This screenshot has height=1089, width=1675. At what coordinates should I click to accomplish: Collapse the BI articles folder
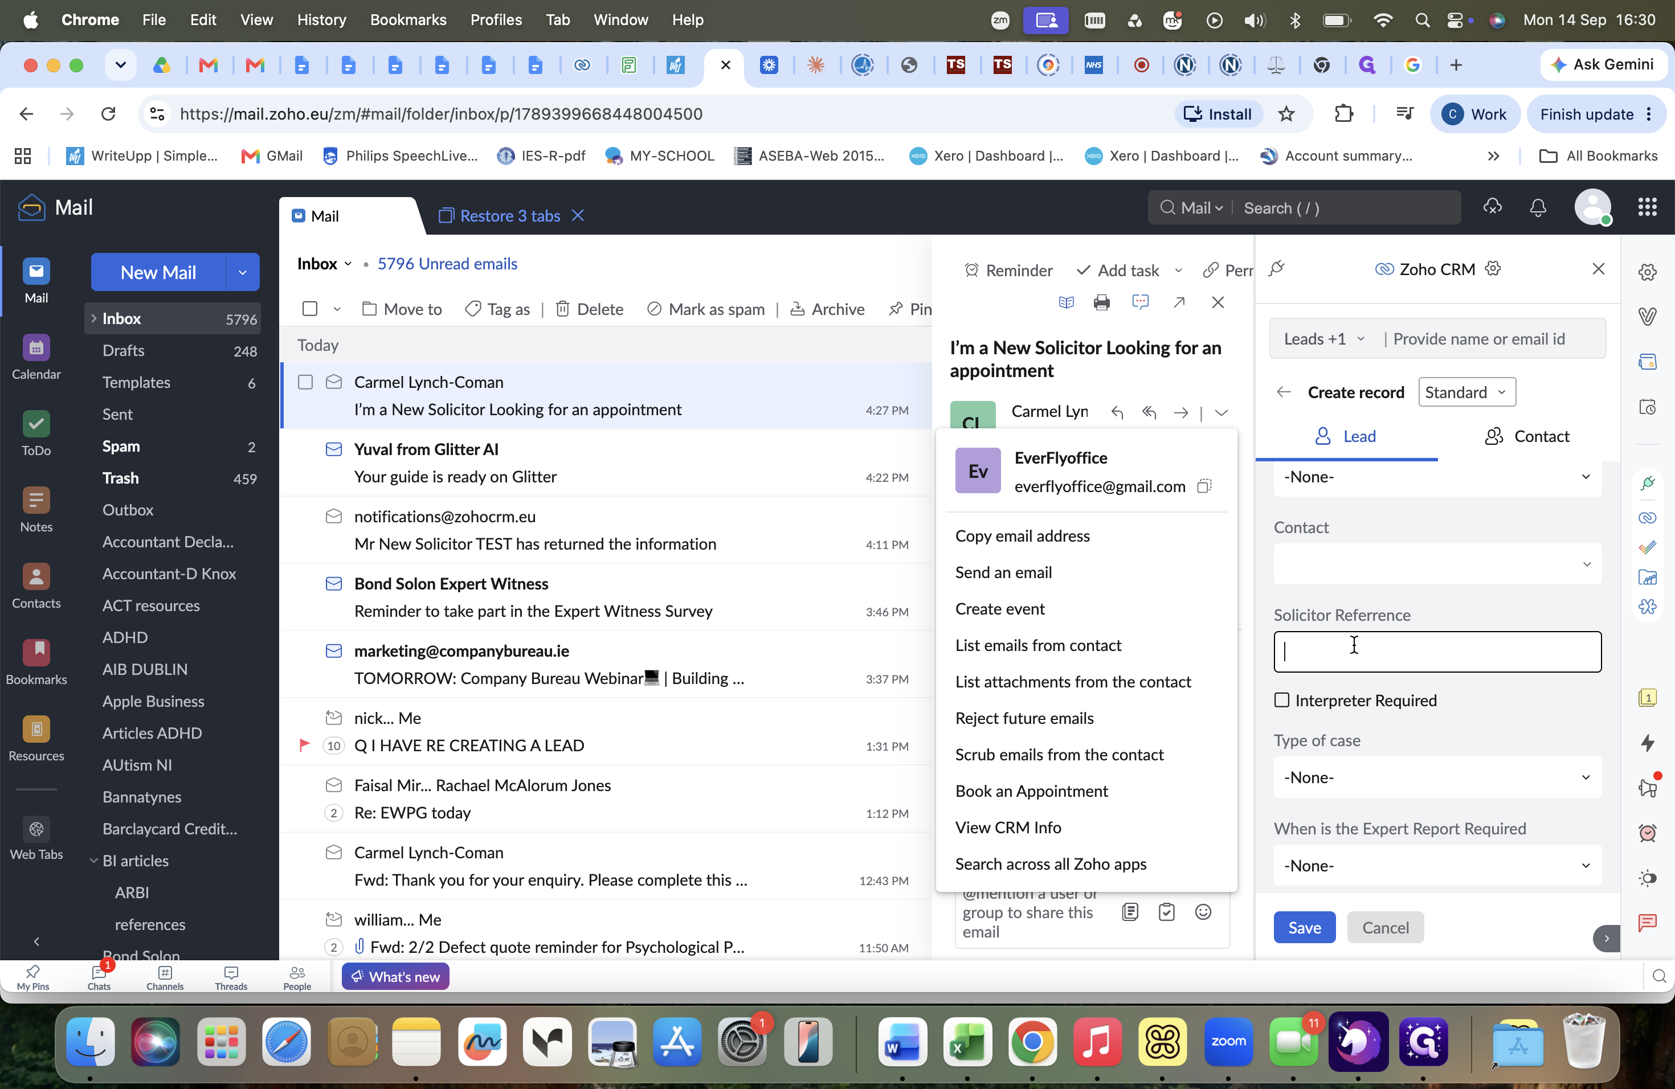pyautogui.click(x=93, y=861)
